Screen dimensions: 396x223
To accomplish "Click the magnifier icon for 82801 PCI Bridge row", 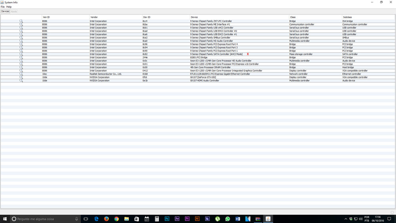I will (21, 58).
